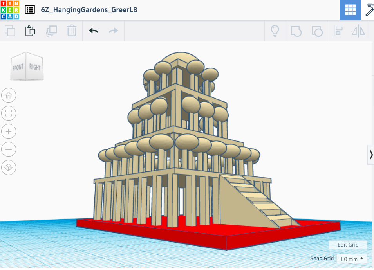Viewport: 374px width, 270px height.
Task: Click the Group shapes tool
Action: tap(296, 31)
